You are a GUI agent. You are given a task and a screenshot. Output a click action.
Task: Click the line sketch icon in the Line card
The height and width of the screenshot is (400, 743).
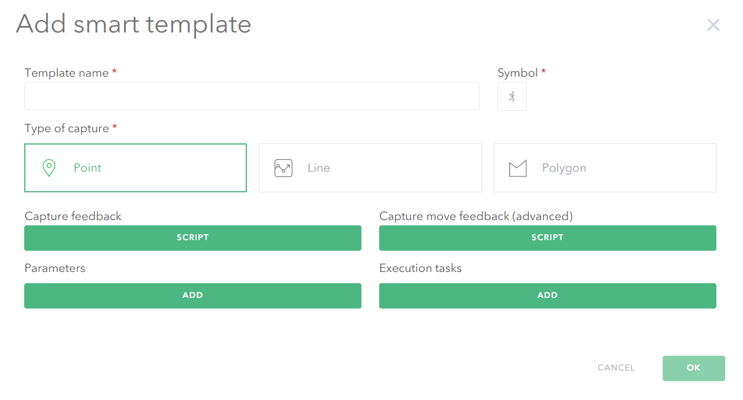(283, 168)
